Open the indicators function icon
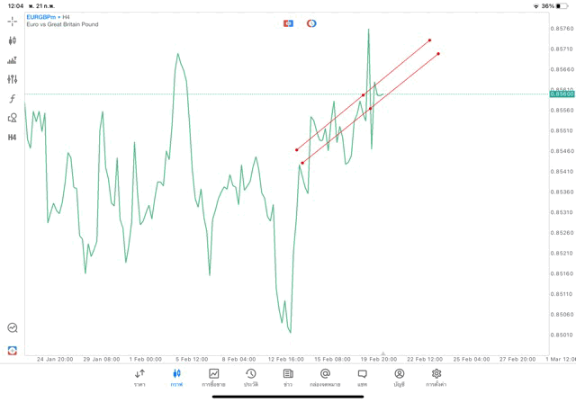 click(x=13, y=98)
